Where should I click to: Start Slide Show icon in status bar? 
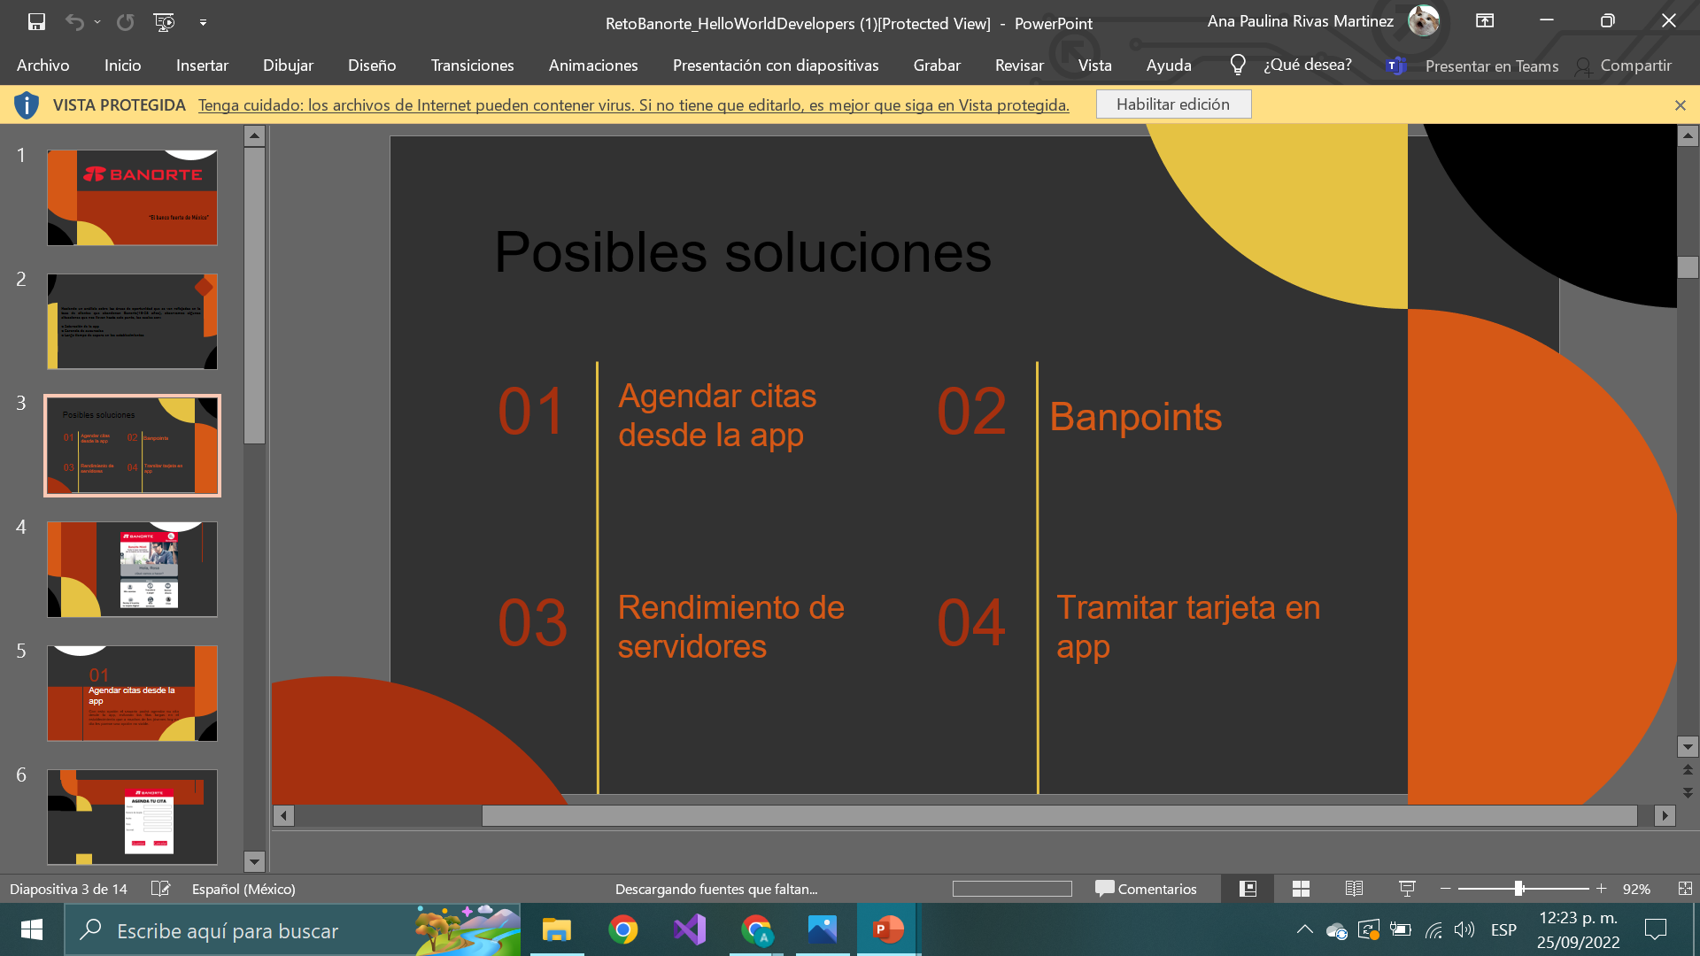(x=1407, y=889)
